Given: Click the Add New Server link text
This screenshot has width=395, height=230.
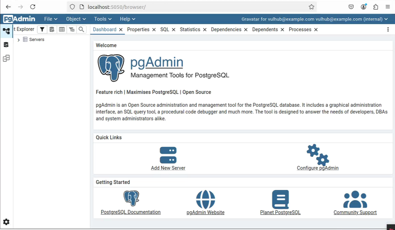Looking at the screenshot, I should pyautogui.click(x=168, y=168).
